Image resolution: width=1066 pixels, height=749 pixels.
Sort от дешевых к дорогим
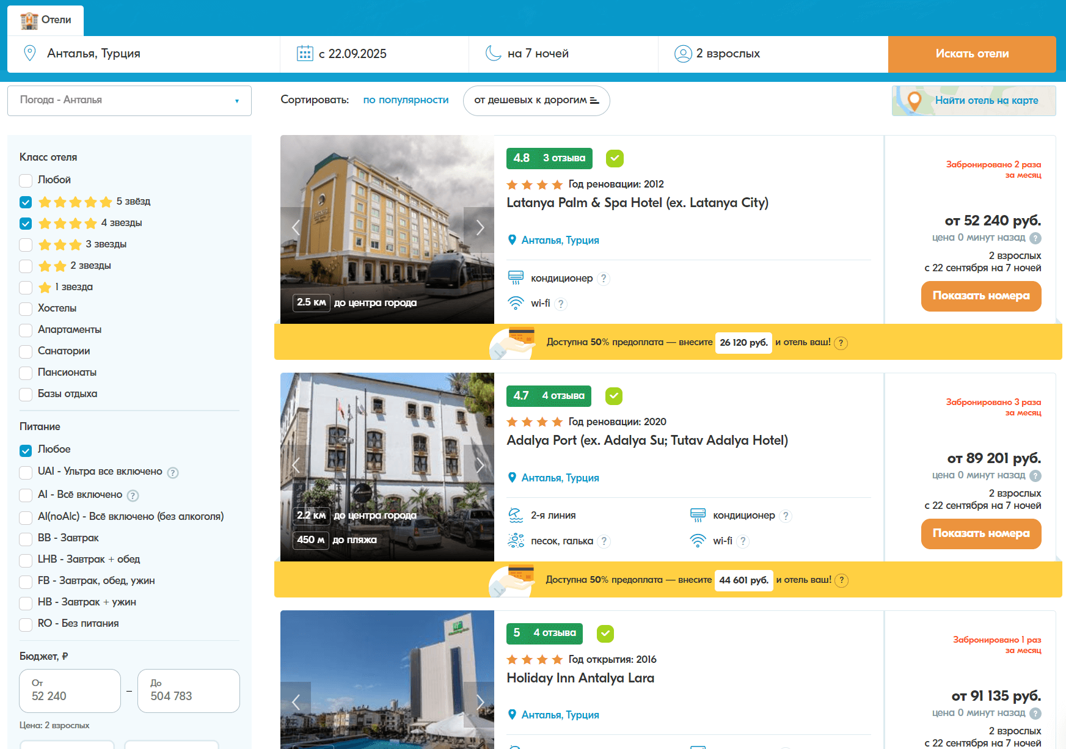[x=536, y=100]
